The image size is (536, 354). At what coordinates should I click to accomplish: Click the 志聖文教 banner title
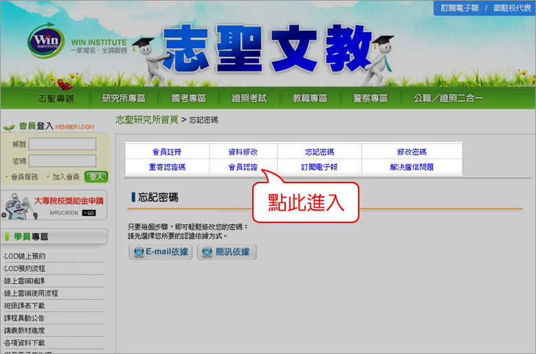point(268,49)
